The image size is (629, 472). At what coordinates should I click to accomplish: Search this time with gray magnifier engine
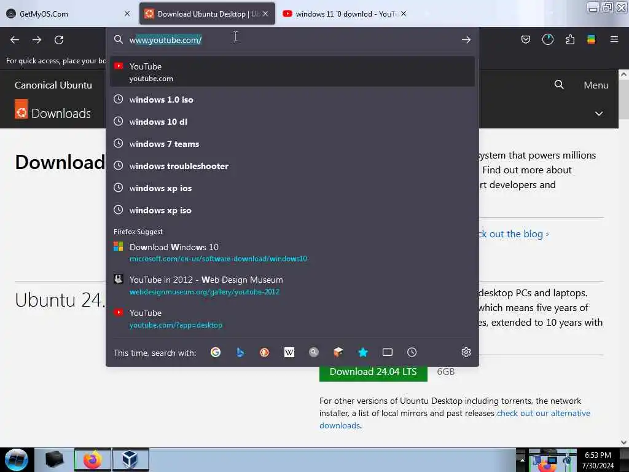(314, 352)
